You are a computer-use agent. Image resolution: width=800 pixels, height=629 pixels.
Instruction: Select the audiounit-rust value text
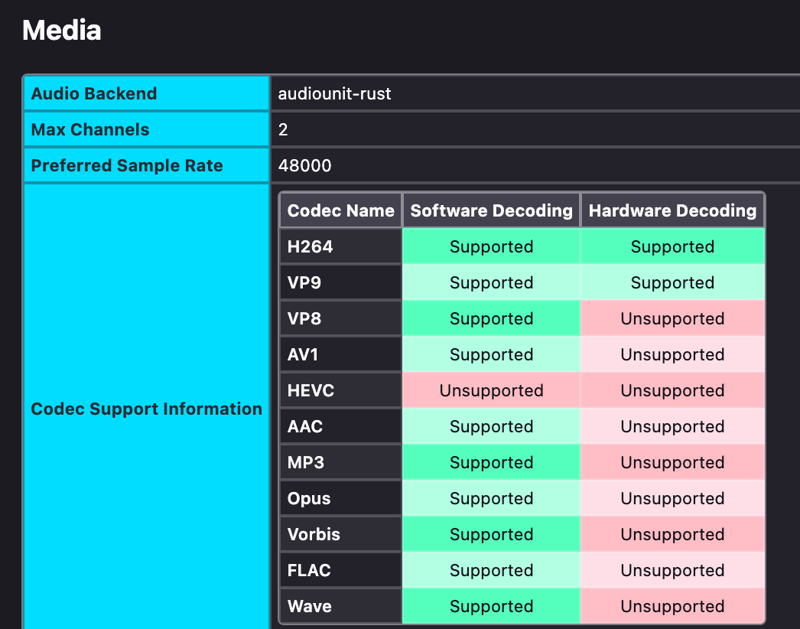[x=334, y=93]
